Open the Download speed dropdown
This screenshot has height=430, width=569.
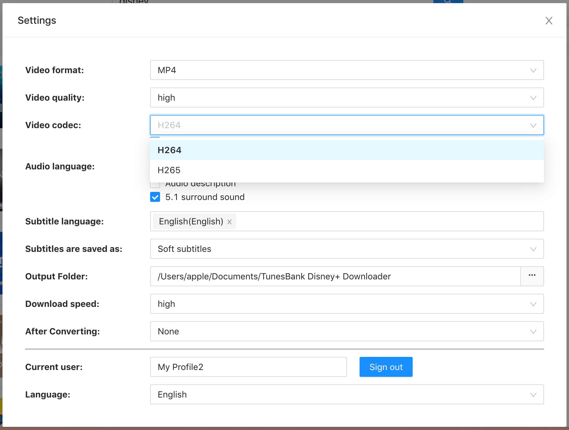click(x=347, y=304)
